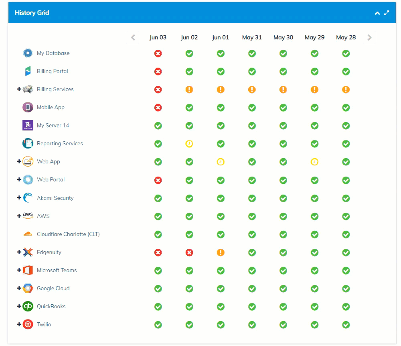Image resolution: width=401 pixels, height=346 pixels.
Task: Click My Server 14 green check Jun 03
Action: [158, 126]
